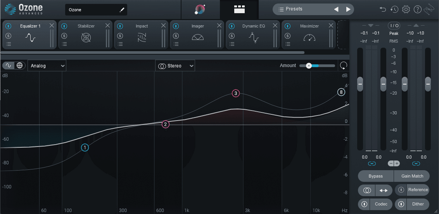Image resolution: width=439 pixels, height=214 pixels.
Task: Go to next preset arrow
Action: [348, 9]
